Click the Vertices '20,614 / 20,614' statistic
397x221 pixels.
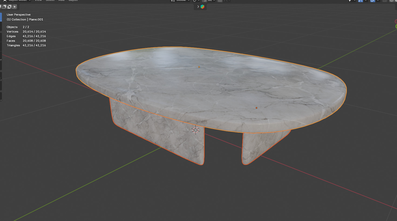click(x=34, y=32)
